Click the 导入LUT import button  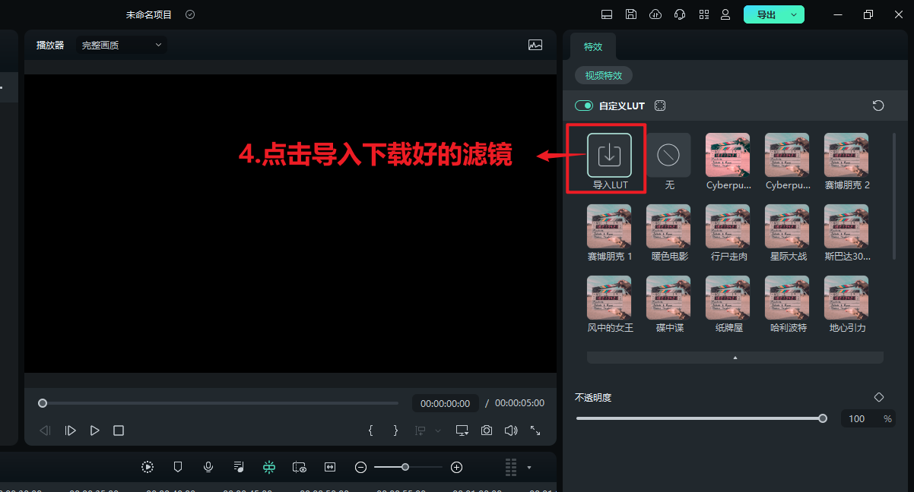(609, 154)
